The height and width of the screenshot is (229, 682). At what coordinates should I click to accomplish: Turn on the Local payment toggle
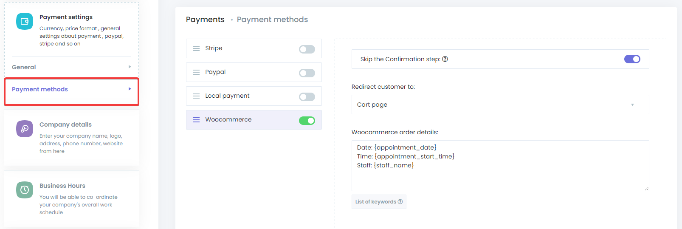coord(307,97)
